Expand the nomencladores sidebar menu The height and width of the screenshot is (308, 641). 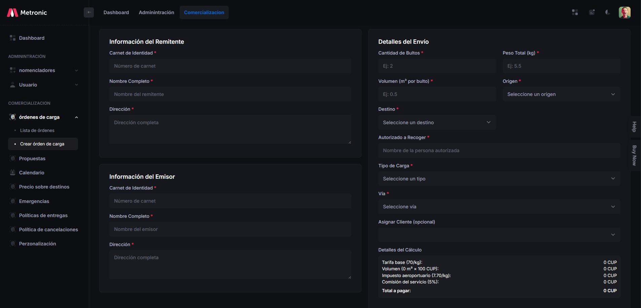coord(44,70)
